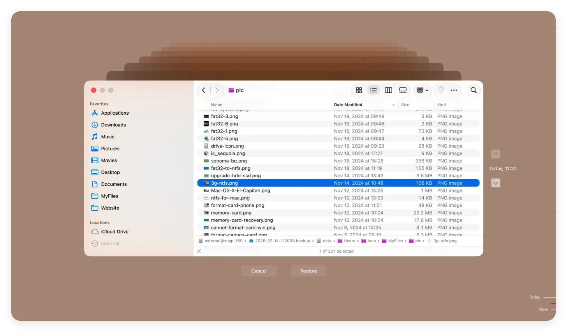Viewport: 567px width, 332px height.
Task: Select the file fat32-3.png
Action: 338,116
